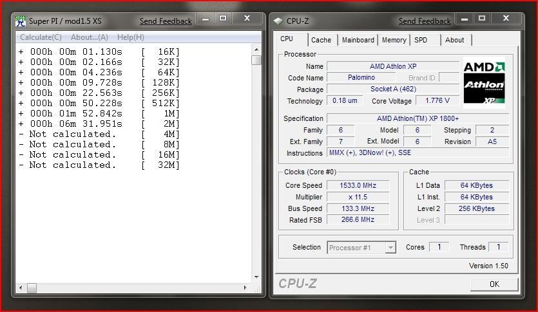
Task: Switch to the Mainboard tab
Action: [x=358, y=40]
